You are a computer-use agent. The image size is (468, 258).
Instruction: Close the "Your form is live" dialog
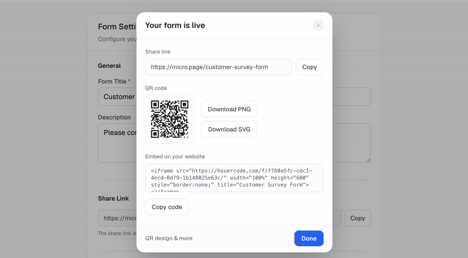click(318, 26)
